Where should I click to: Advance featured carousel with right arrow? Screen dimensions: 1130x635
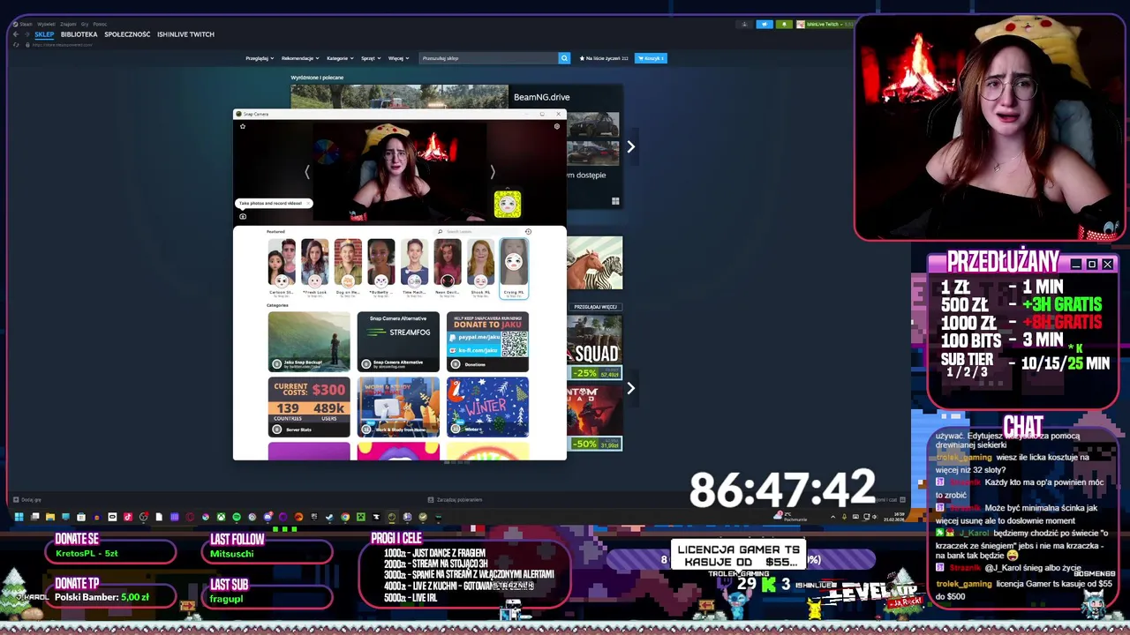pos(630,146)
